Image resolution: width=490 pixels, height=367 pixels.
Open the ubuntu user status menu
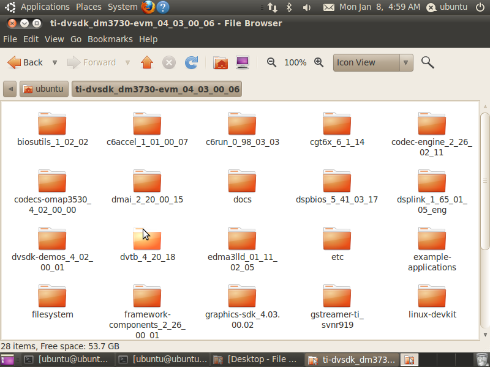click(x=447, y=7)
